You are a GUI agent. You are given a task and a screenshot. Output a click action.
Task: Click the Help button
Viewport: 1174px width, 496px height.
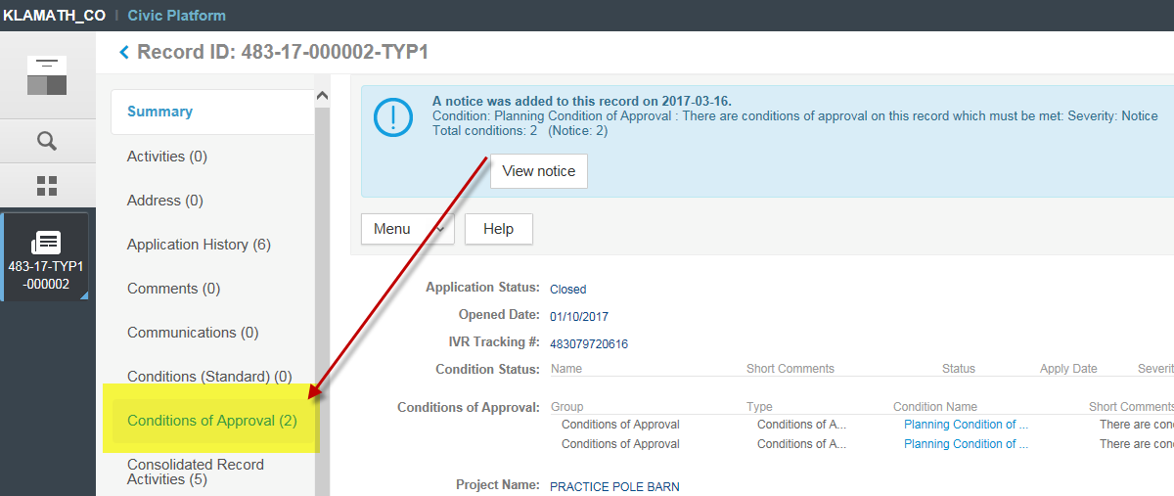pos(498,229)
